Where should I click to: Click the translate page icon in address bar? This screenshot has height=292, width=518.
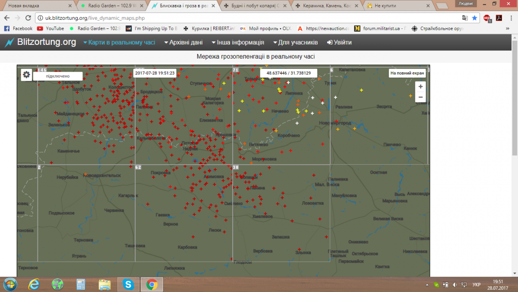[x=465, y=18]
